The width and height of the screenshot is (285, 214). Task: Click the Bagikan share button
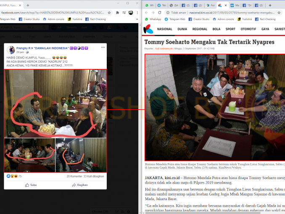click(80, 185)
